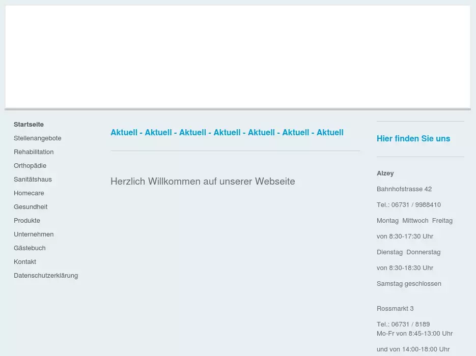Click the Hier finden Sie uns heading
The height and width of the screenshot is (356, 476).
(413, 139)
